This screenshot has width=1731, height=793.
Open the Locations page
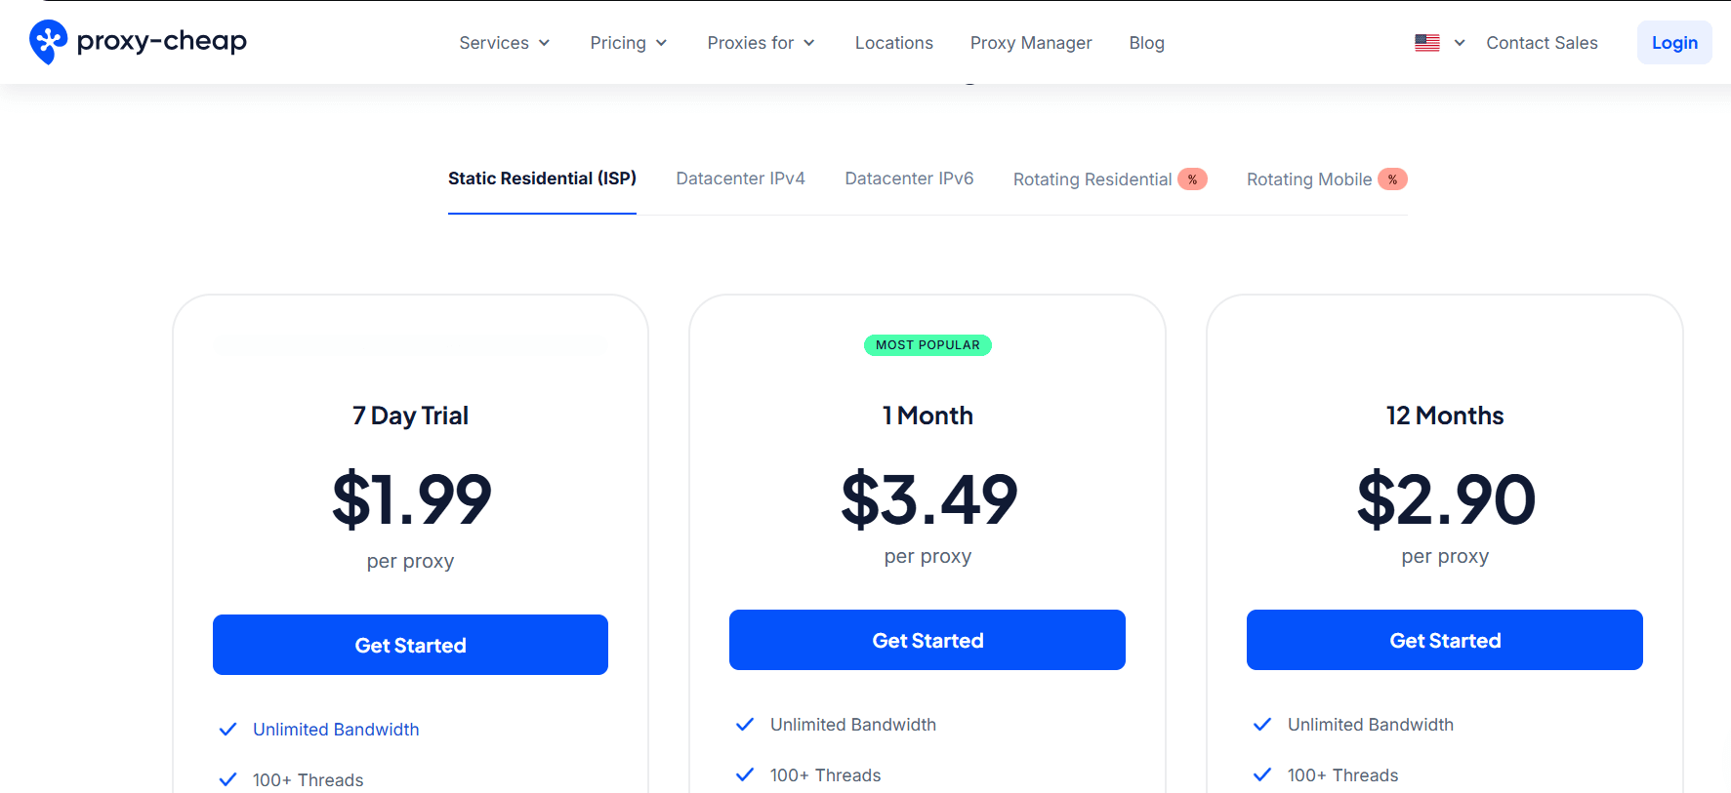click(894, 43)
